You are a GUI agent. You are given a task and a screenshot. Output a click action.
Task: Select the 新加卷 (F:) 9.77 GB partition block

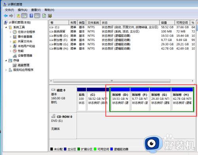point(140,99)
